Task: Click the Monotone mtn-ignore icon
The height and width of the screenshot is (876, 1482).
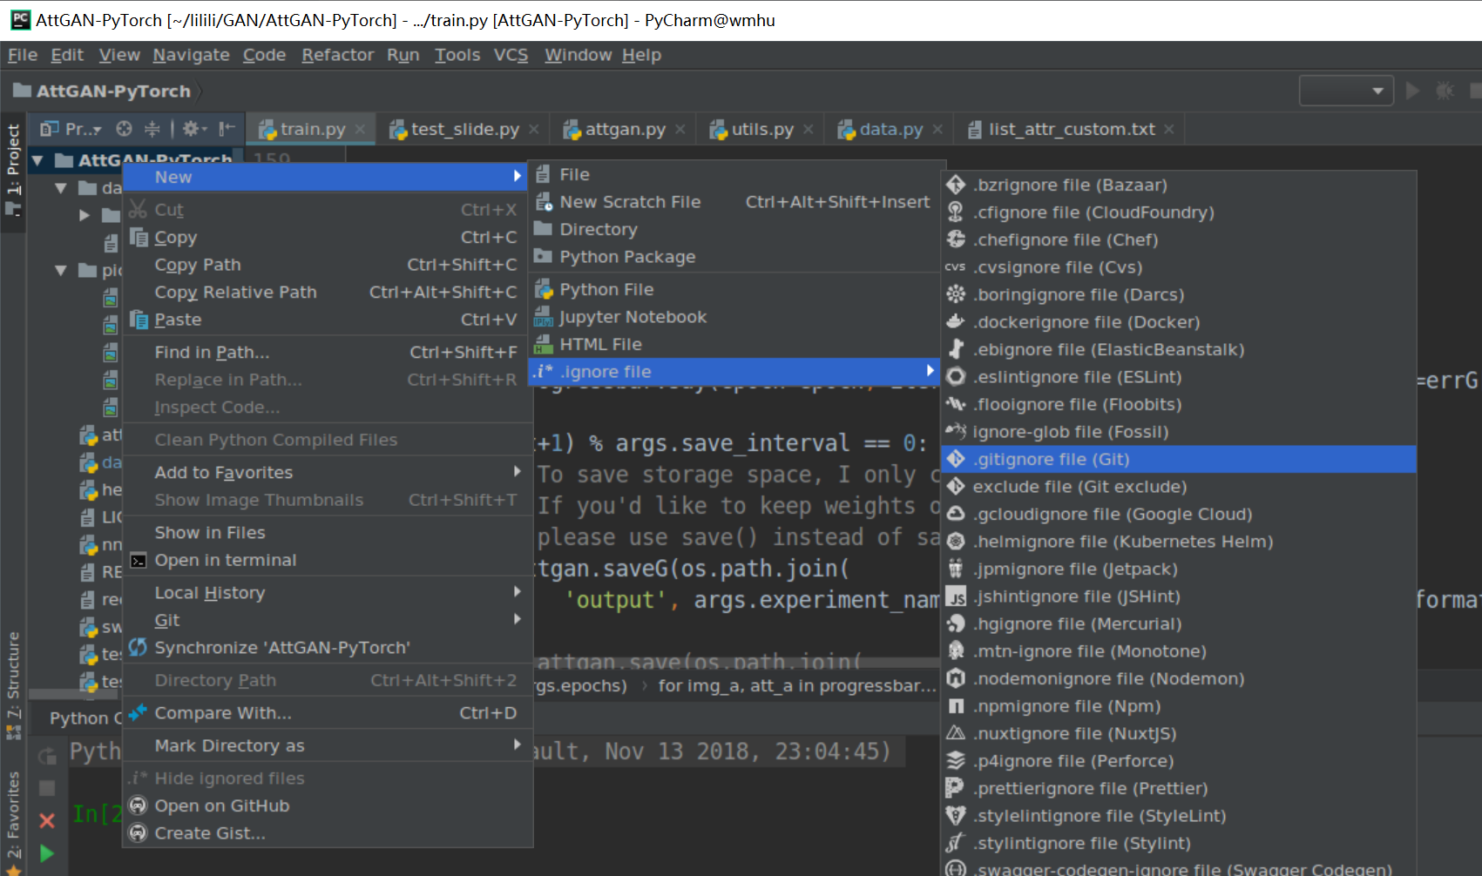Action: tap(956, 650)
